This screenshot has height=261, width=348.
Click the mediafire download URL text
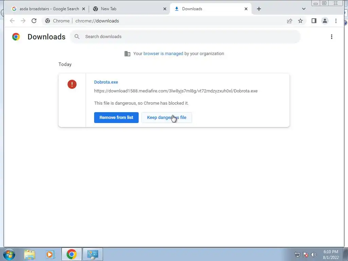(176, 91)
